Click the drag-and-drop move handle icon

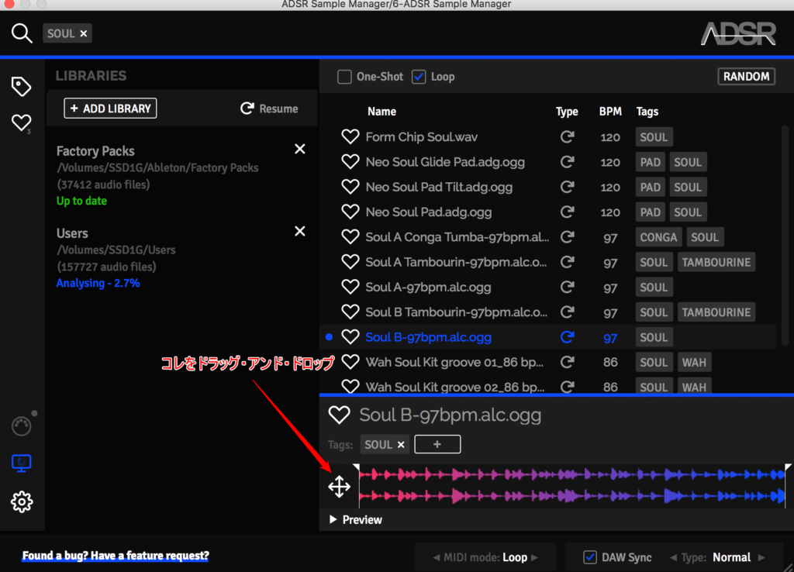(x=340, y=487)
